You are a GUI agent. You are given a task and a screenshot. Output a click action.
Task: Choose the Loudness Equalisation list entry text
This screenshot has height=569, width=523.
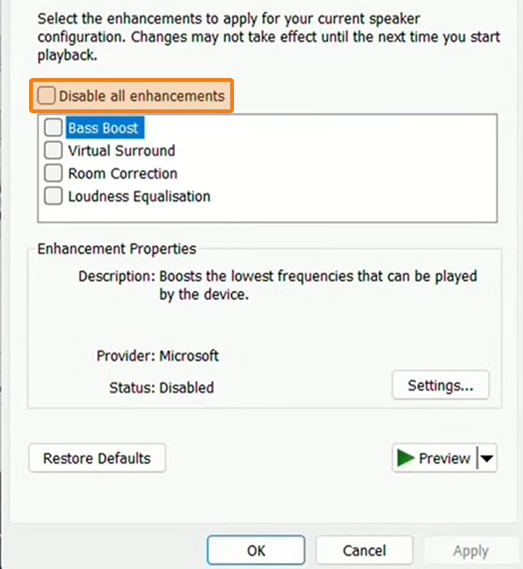[x=139, y=197]
